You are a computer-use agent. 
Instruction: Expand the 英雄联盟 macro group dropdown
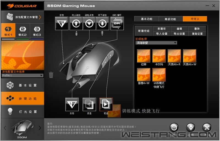coord(156,43)
